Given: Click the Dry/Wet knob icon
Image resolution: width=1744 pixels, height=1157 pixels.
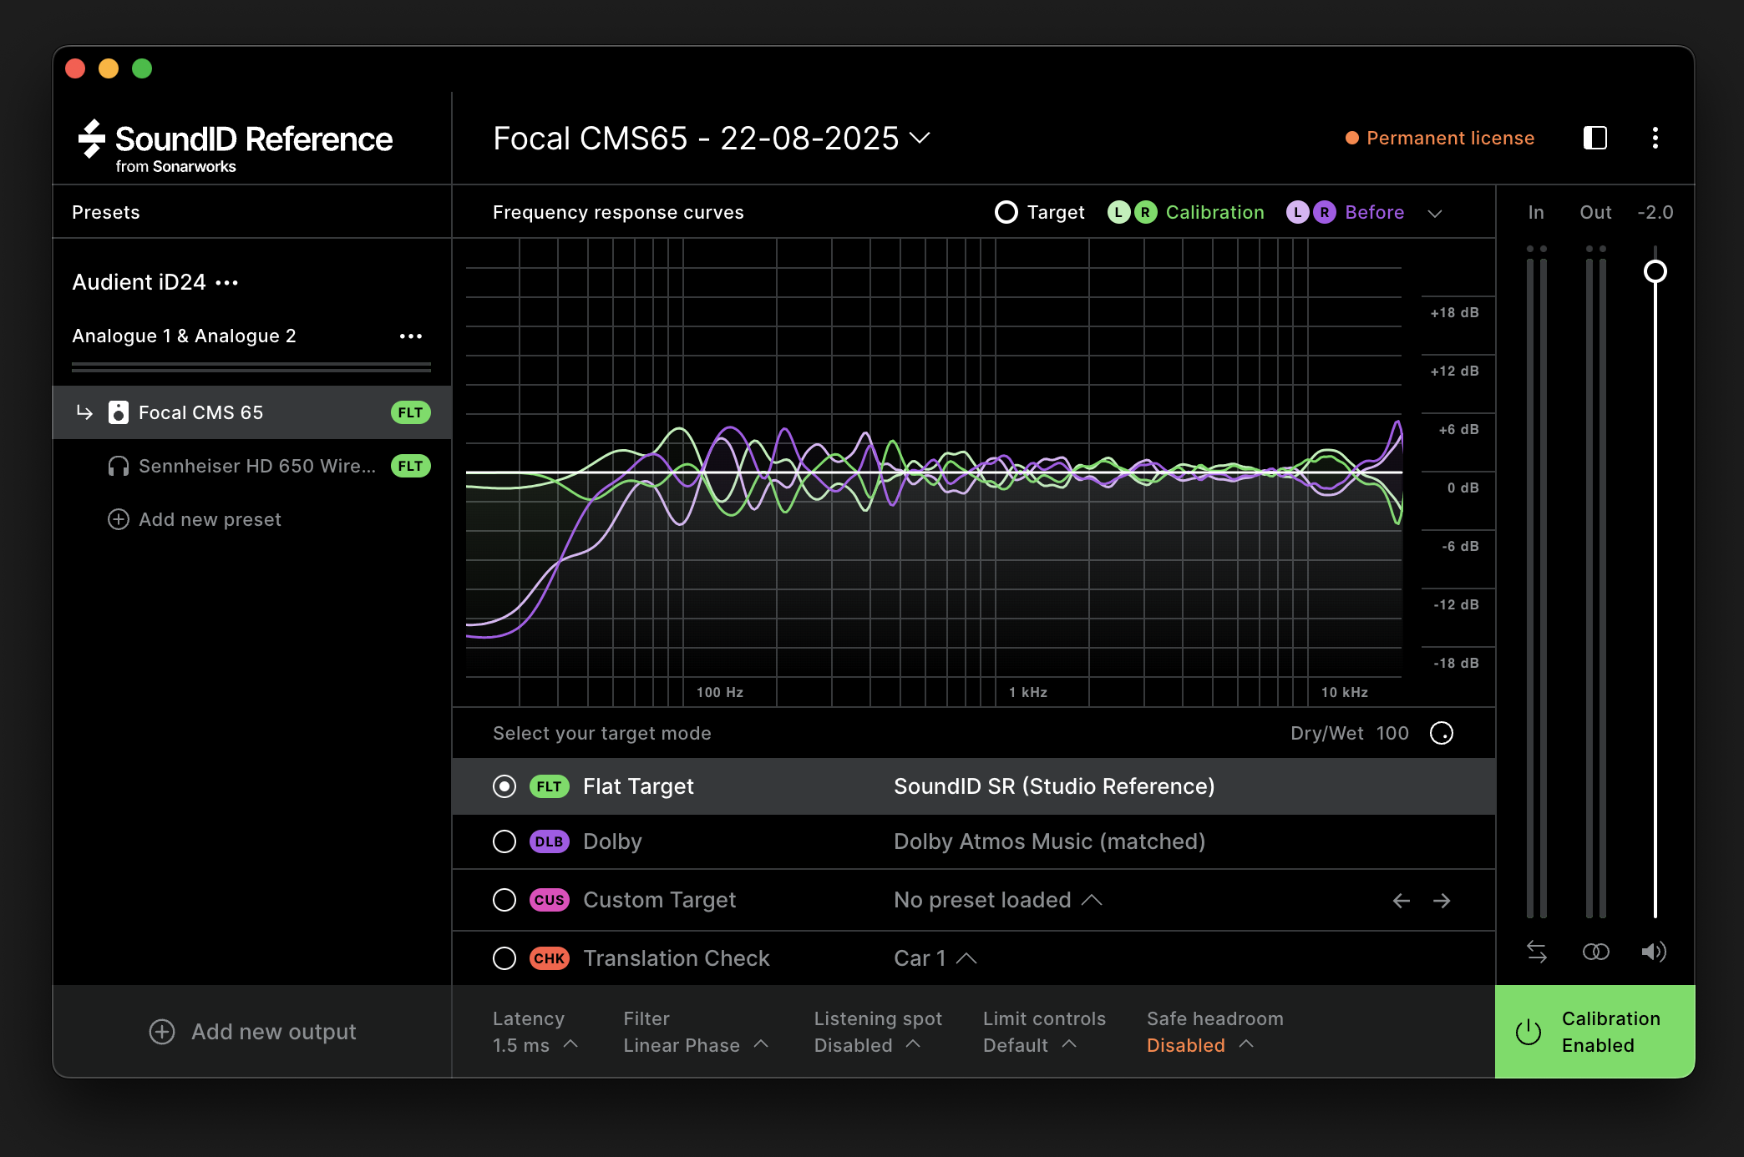Looking at the screenshot, I should tap(1442, 733).
